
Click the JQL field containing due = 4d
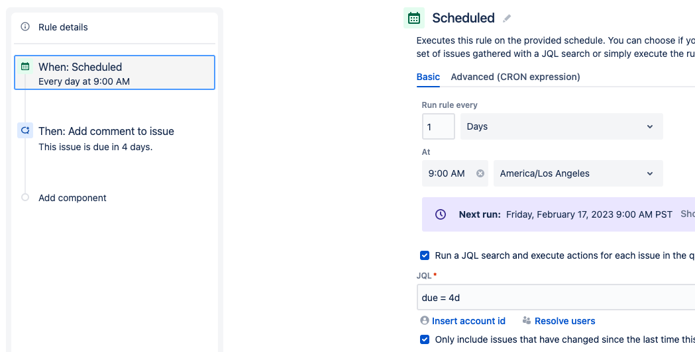pyautogui.click(x=556, y=298)
